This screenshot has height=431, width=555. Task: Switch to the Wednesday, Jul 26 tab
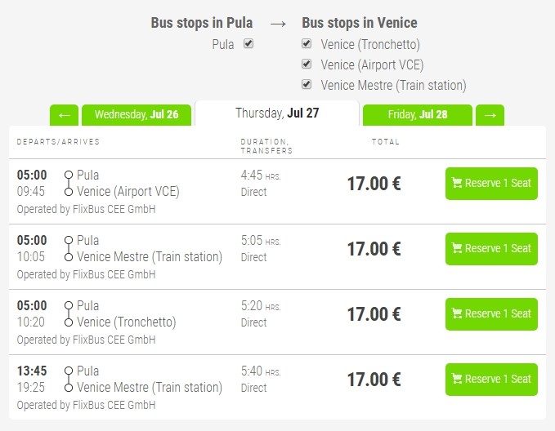pos(137,115)
